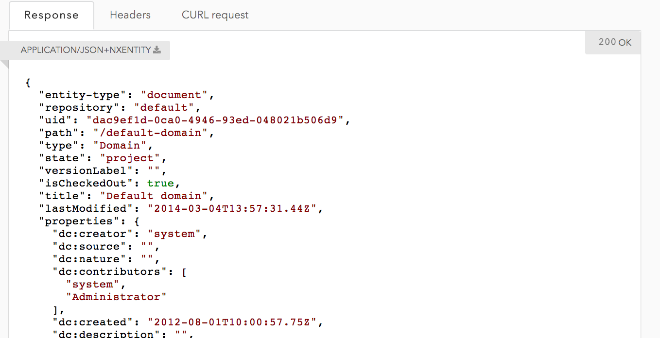Click the 200 OK status badge
660x338 pixels.
pyautogui.click(x=615, y=42)
